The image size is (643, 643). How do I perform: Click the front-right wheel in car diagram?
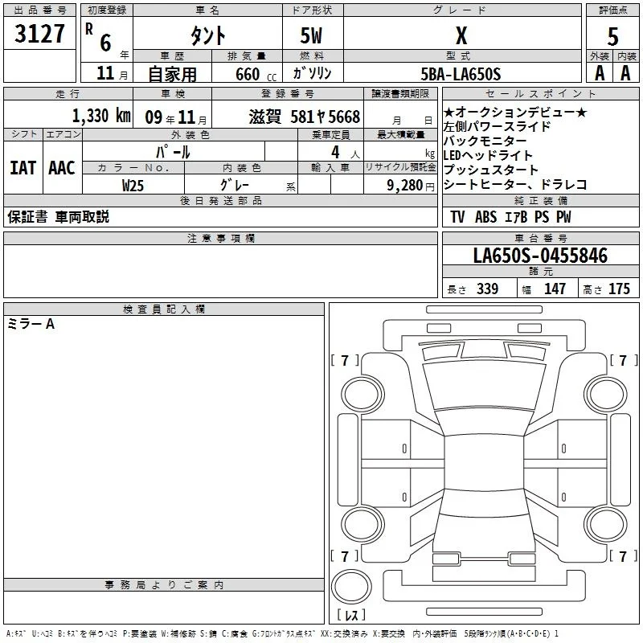pos(605,395)
